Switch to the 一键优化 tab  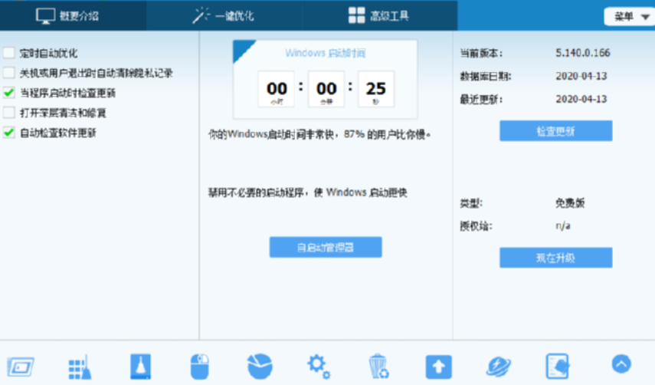pos(224,15)
